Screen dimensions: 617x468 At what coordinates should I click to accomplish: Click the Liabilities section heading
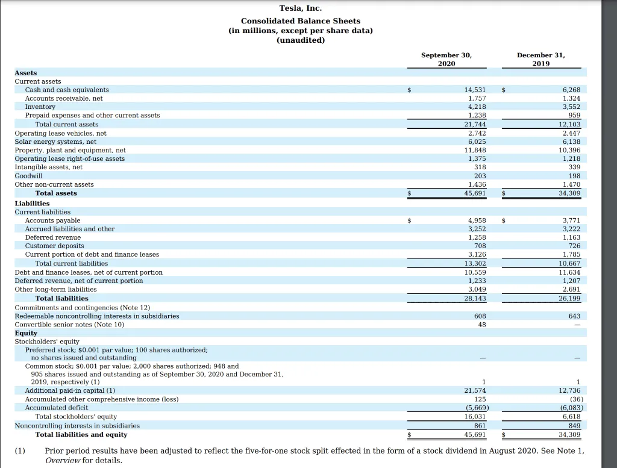coord(32,204)
